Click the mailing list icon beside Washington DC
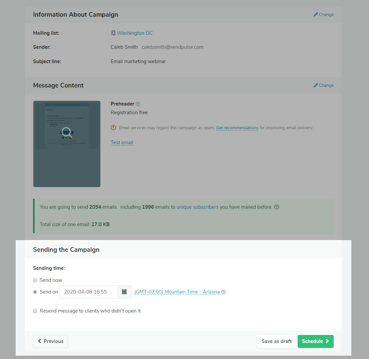The height and width of the screenshot is (359, 369). point(113,33)
